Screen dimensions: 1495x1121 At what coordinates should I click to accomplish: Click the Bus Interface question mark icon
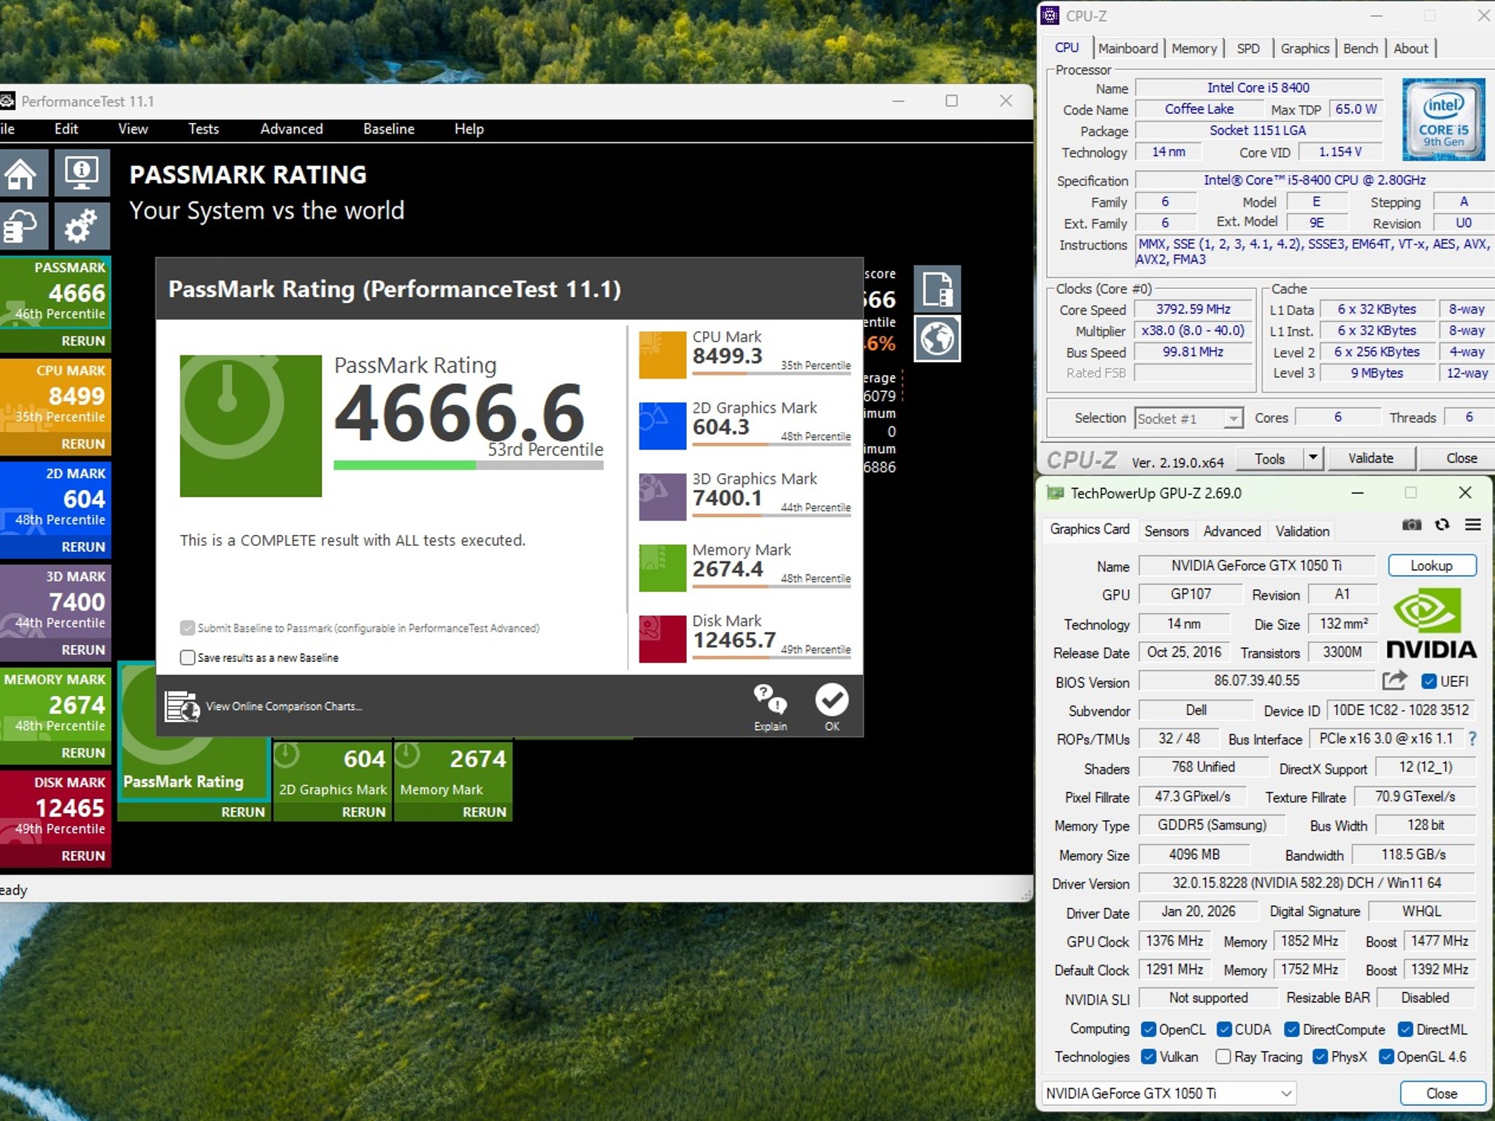click(x=1472, y=739)
